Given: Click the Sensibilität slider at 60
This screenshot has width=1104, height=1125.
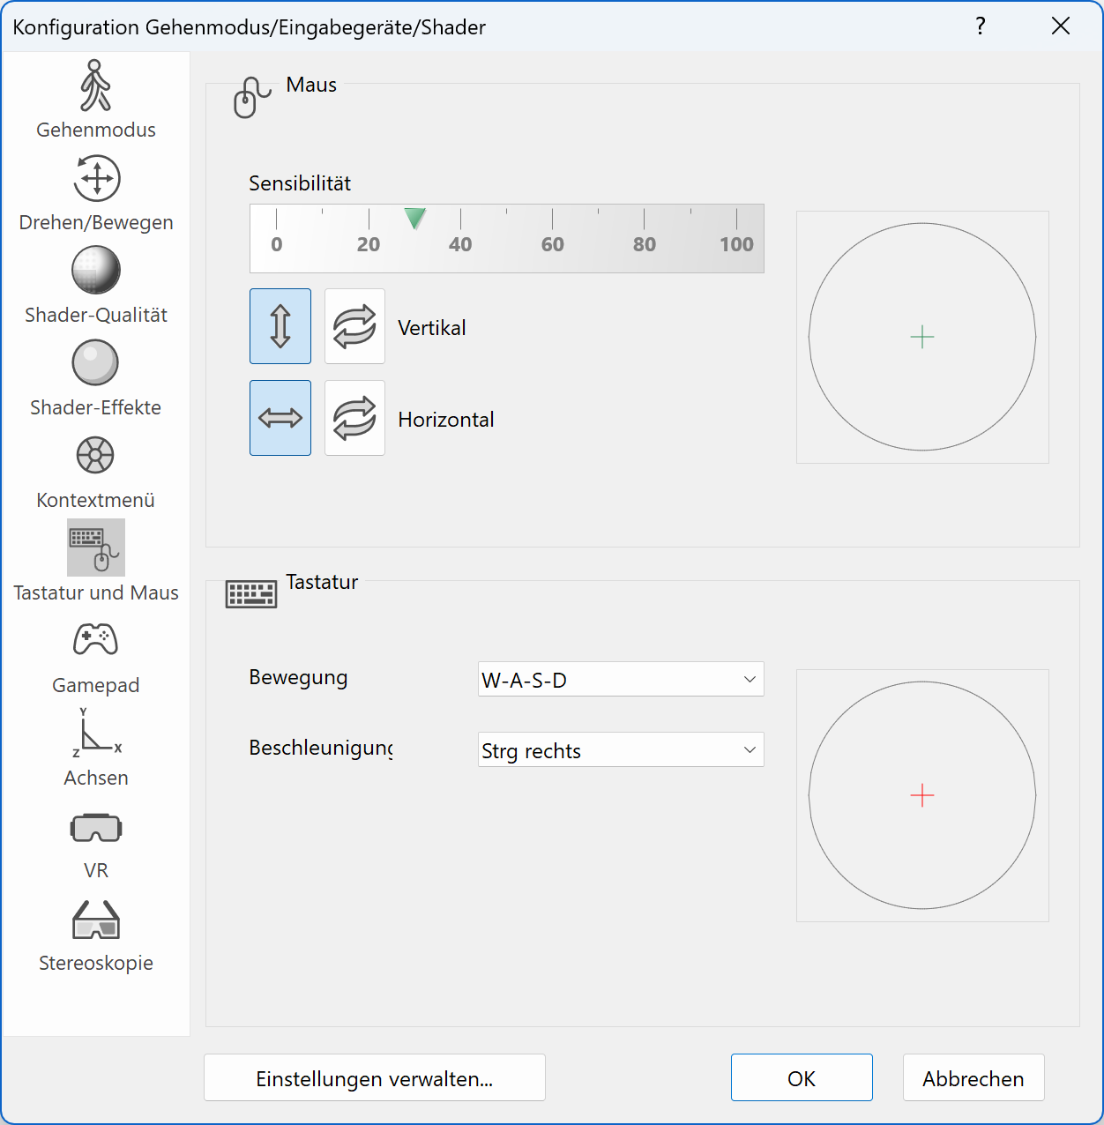Looking at the screenshot, I should (x=553, y=227).
